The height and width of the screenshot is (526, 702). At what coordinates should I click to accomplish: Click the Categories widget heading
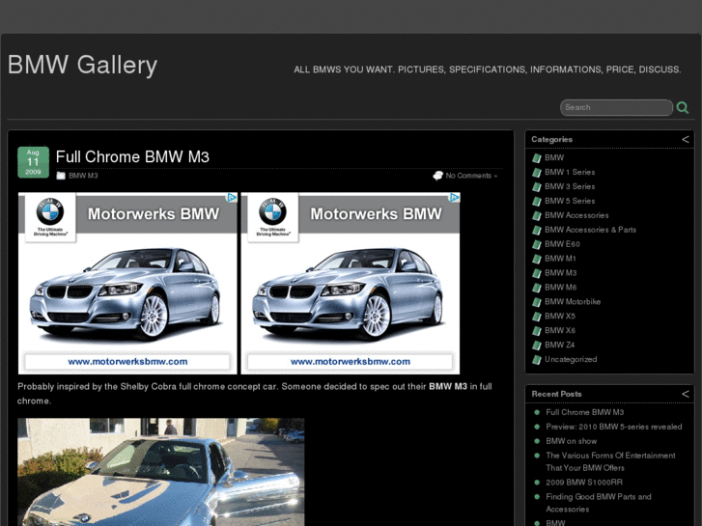(x=552, y=139)
